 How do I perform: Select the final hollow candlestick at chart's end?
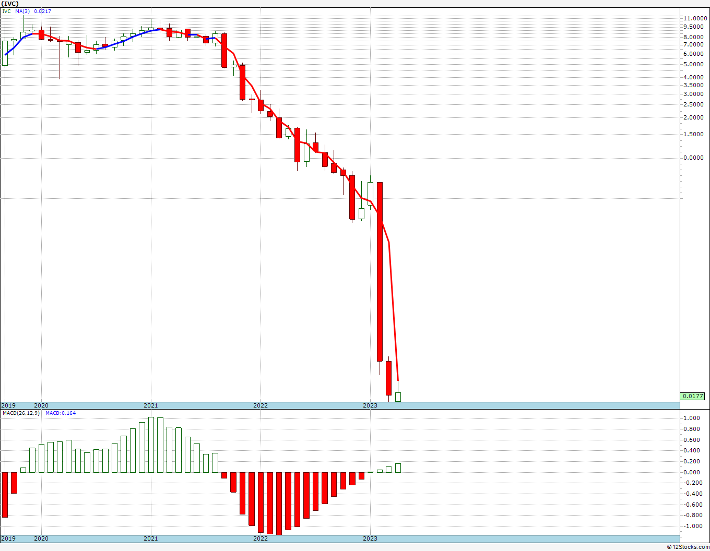[x=398, y=397]
